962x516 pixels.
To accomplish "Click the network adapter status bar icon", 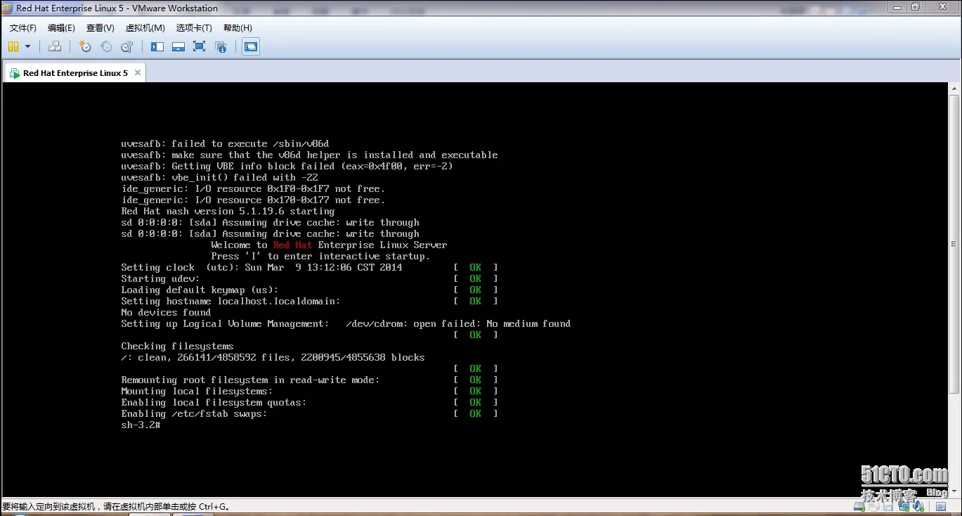I will (x=904, y=506).
